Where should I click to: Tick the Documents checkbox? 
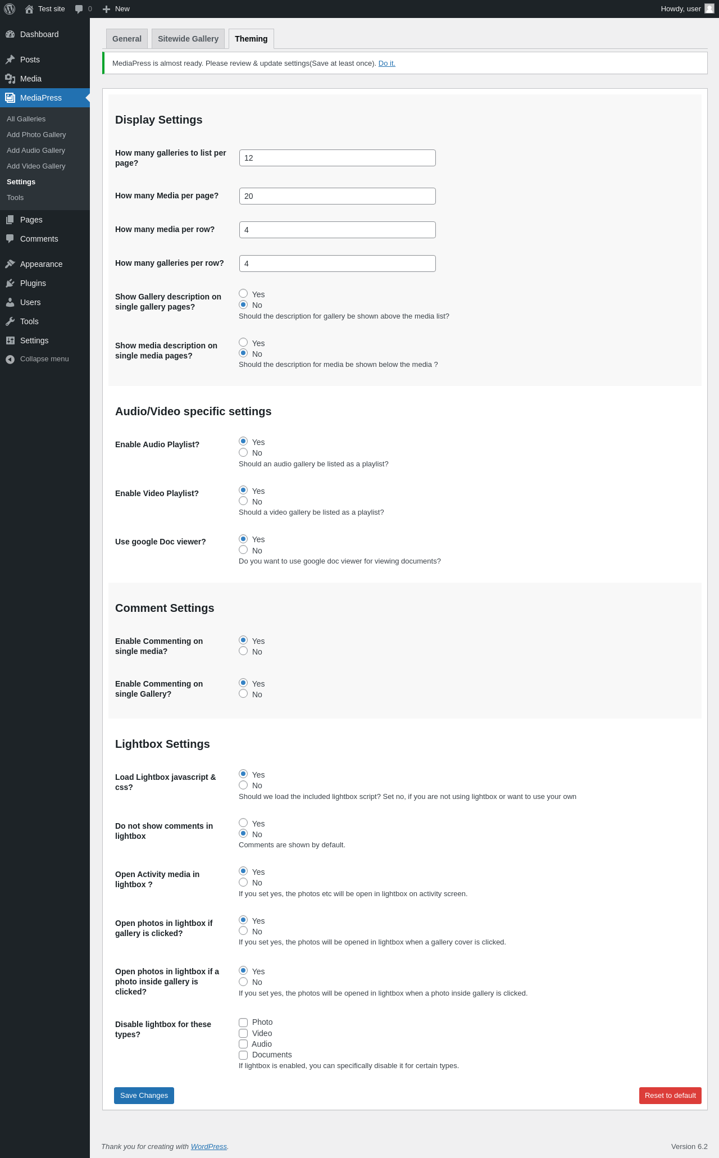pyautogui.click(x=243, y=1055)
